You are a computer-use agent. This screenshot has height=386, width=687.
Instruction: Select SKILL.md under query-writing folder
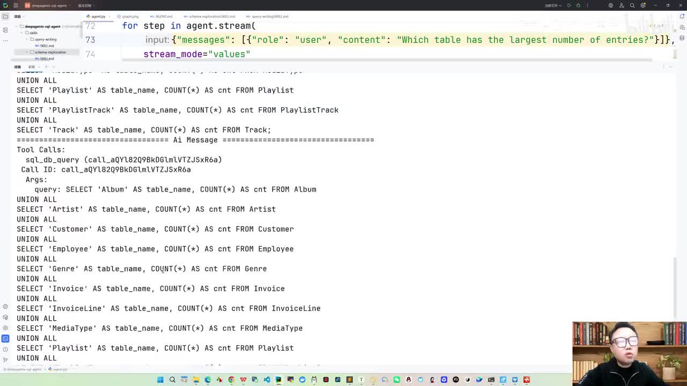click(x=45, y=46)
